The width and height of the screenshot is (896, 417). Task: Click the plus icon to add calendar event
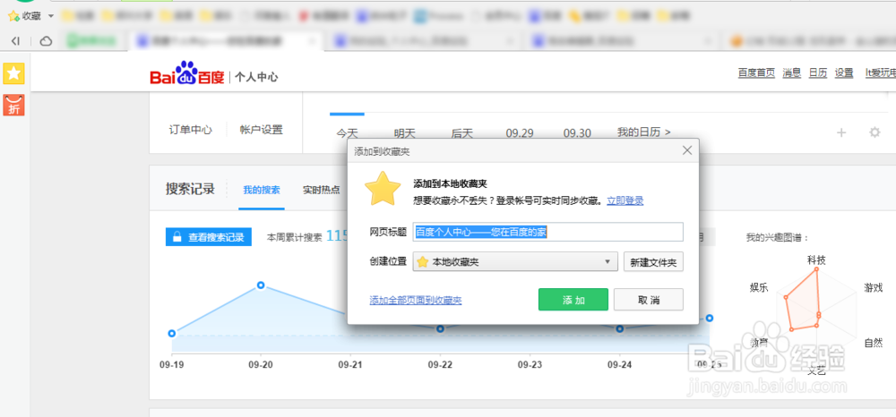coord(841,133)
